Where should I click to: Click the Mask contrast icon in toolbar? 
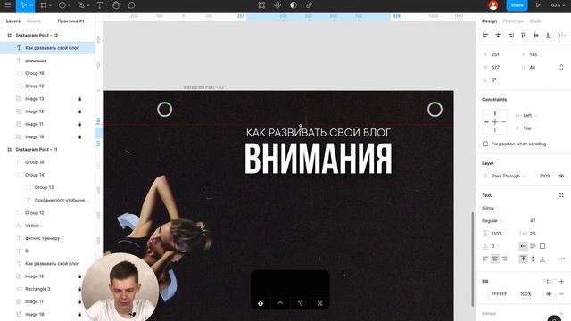[294, 5]
